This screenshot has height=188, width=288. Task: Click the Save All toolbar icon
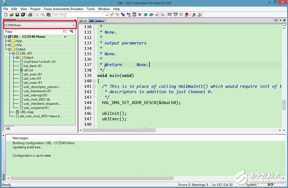(23, 15)
